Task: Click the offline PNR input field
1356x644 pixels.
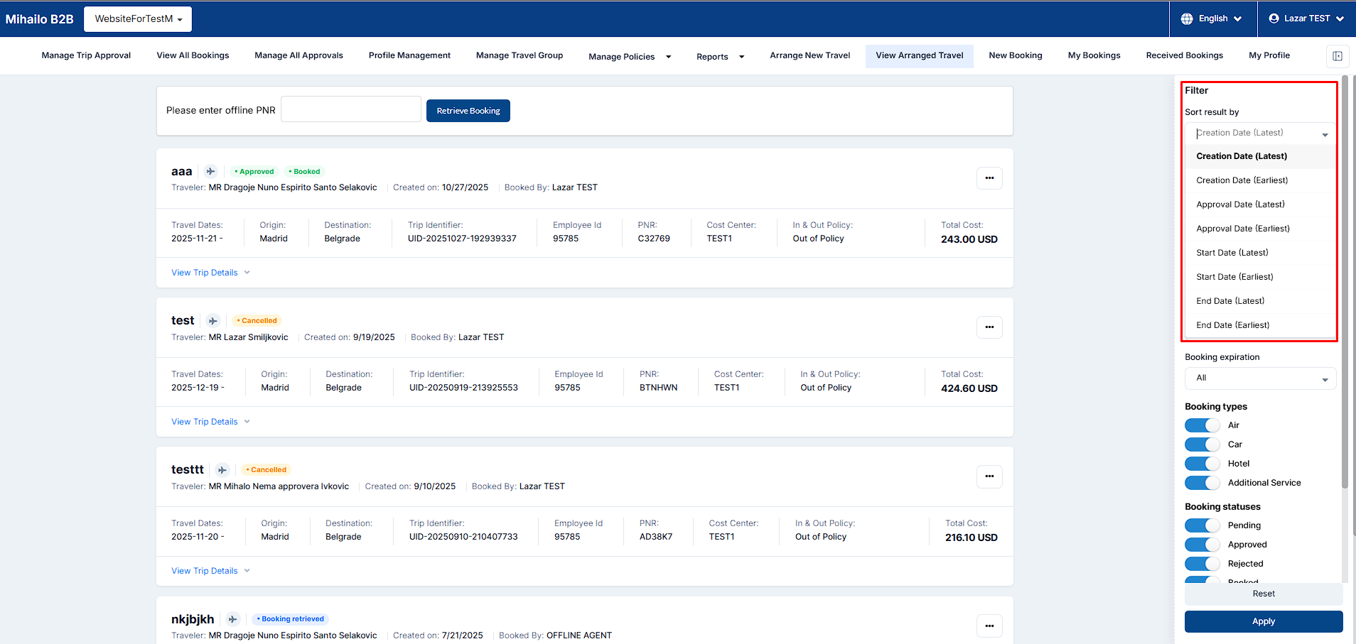Action: (351, 109)
